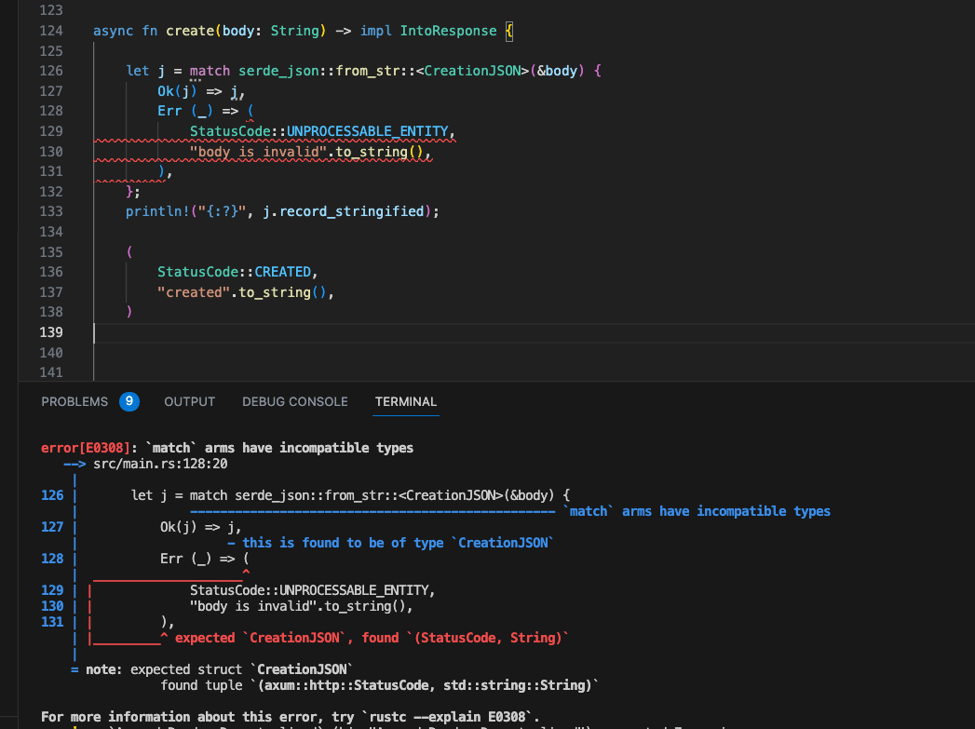
Task: Place cursor on 'create' function name
Action: pos(190,31)
